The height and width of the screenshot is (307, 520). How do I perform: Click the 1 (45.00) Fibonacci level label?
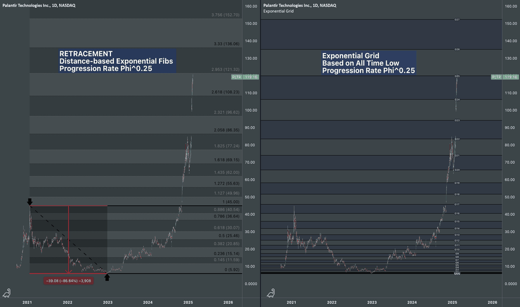click(x=231, y=202)
